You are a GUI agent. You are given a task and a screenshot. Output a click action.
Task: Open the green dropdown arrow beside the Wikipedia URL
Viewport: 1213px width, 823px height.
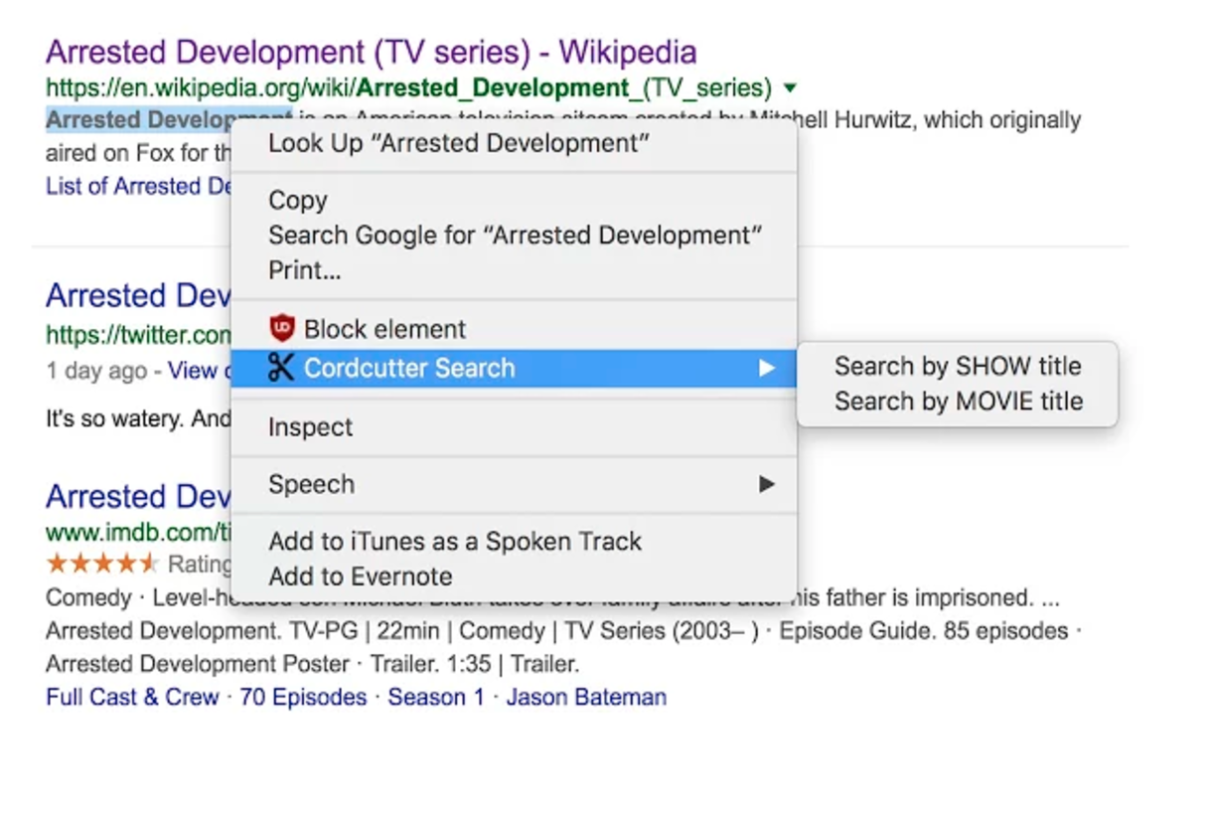click(790, 87)
